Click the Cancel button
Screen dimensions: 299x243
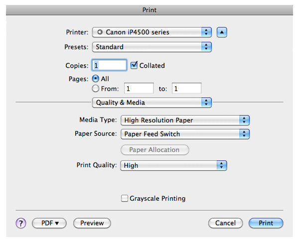(x=225, y=223)
